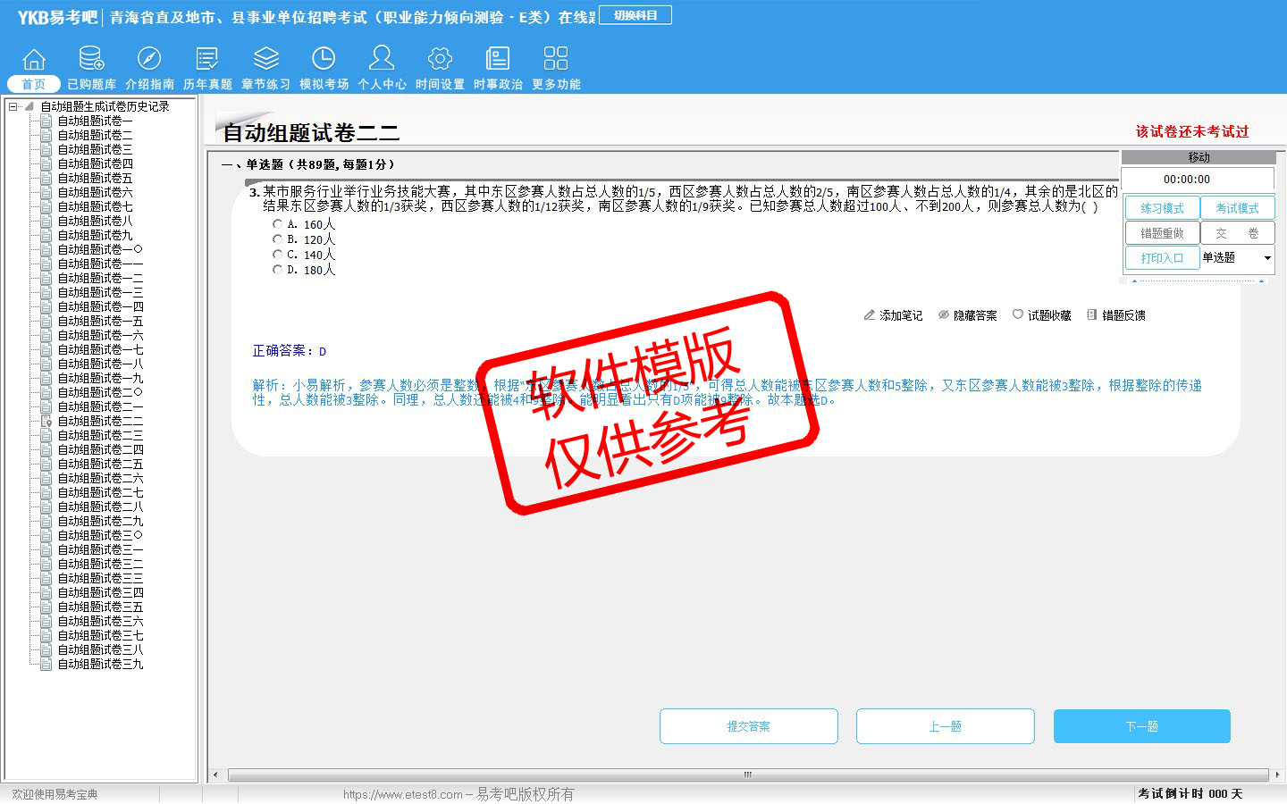Image resolution: width=1287 pixels, height=804 pixels.
Task: Click the 下一题 next question button
Action: pos(1141,726)
